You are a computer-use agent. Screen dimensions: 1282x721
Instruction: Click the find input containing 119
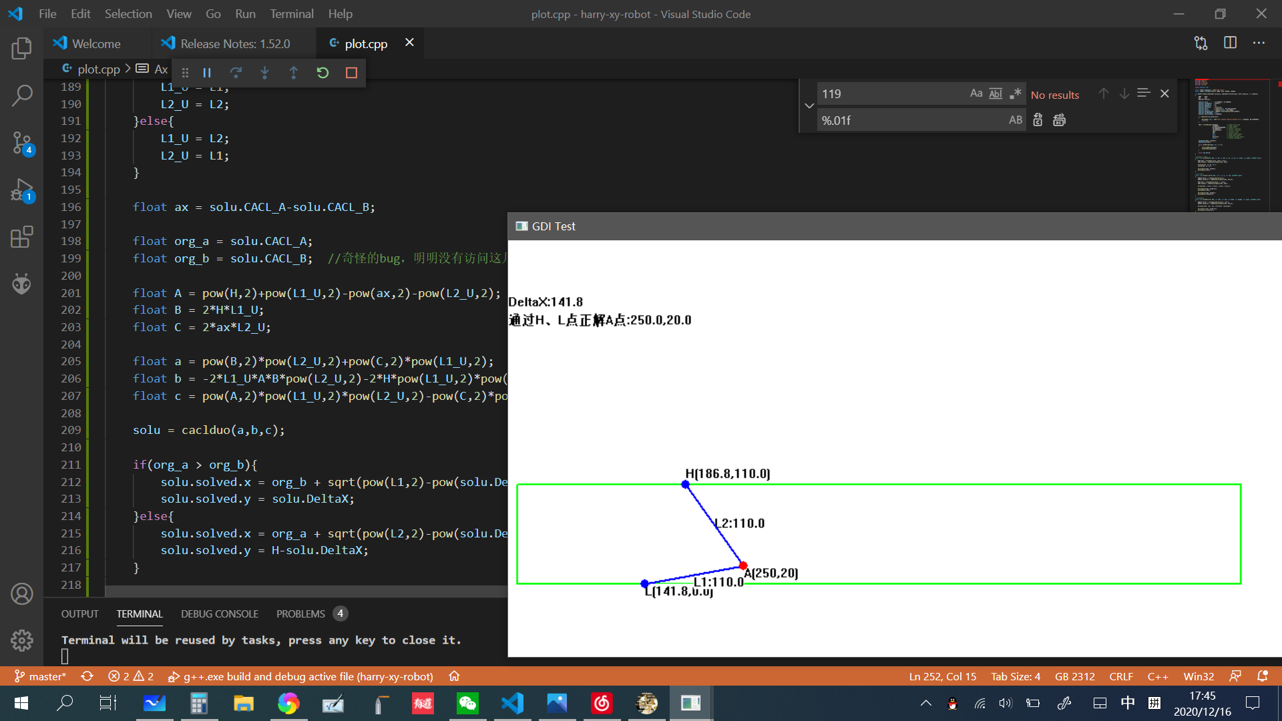pos(892,94)
